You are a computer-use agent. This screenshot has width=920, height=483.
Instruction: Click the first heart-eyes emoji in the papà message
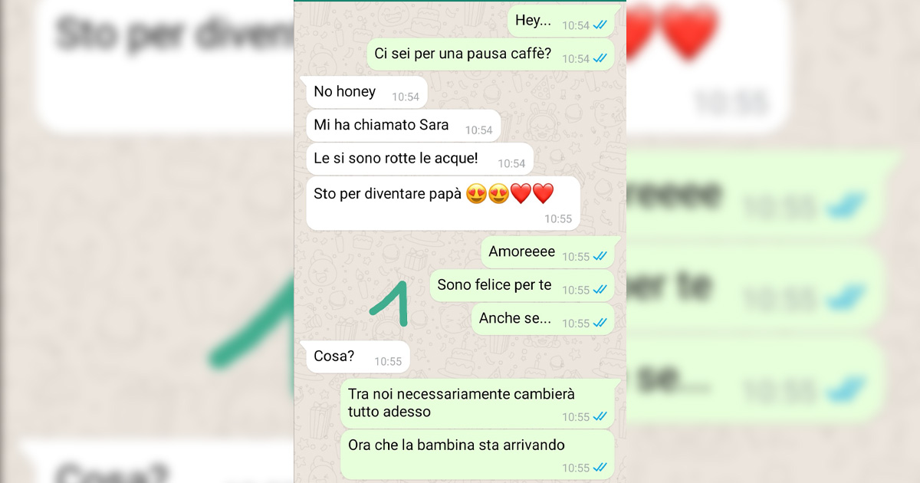tap(476, 194)
